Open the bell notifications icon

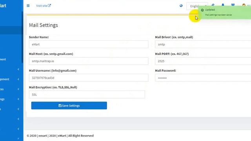pos(223,5)
